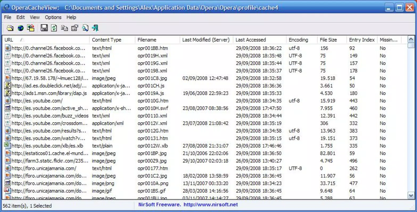Open the Properties toolbar icon
The width and height of the screenshot is (417, 212).
click(75, 28)
